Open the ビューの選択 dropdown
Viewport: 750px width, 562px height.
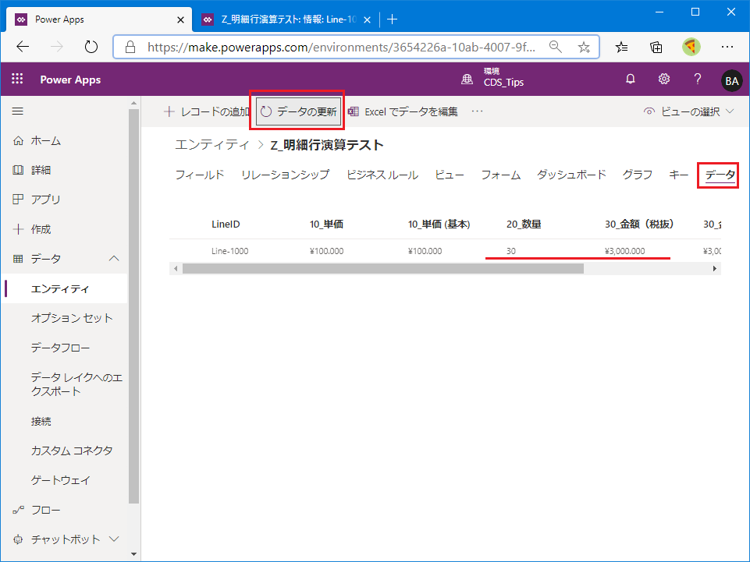[x=689, y=111]
